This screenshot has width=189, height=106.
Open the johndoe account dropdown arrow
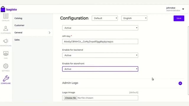pyautogui.click(x=183, y=9)
